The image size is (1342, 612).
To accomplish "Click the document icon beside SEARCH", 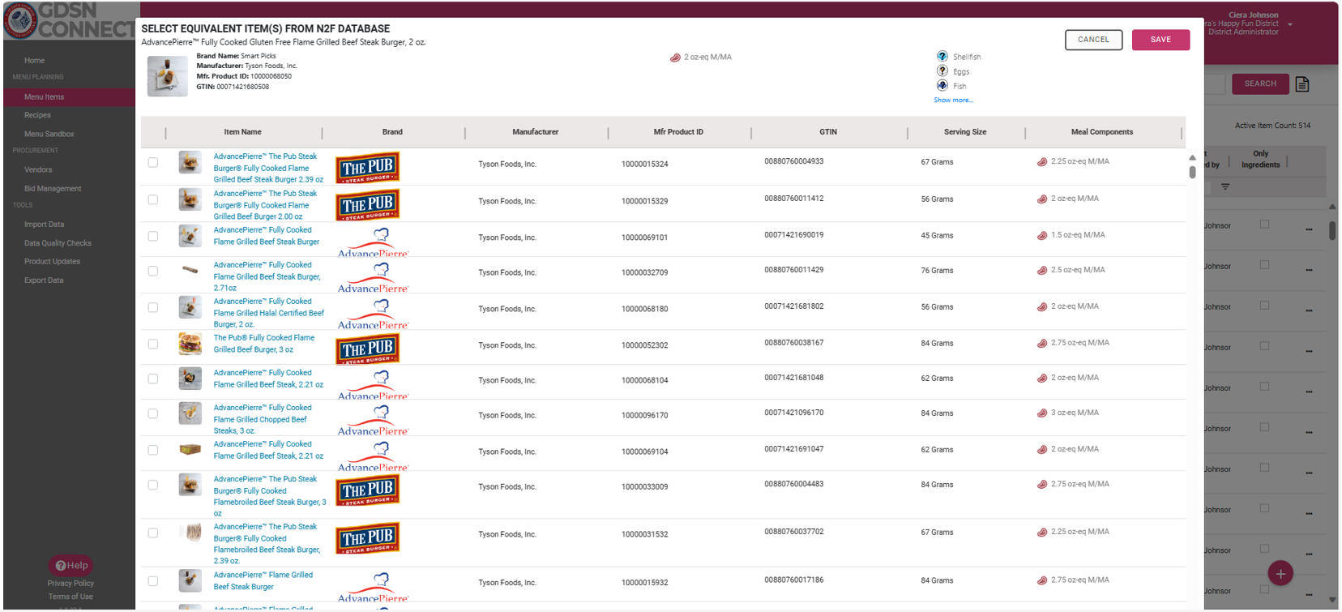I will coord(1302,84).
